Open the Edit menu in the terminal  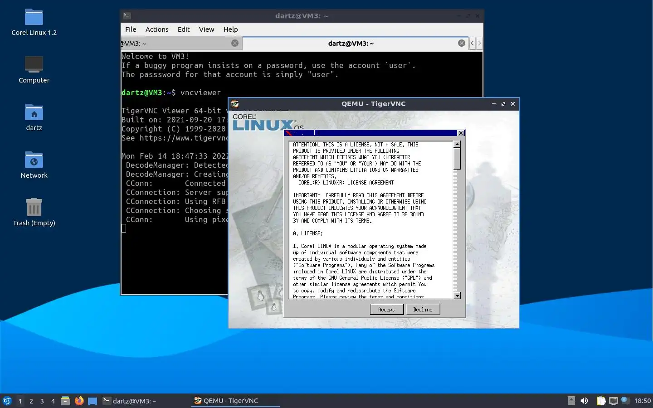pos(184,29)
